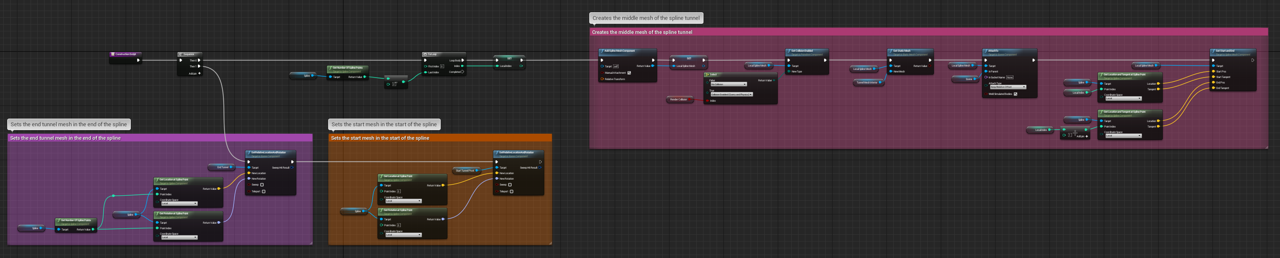The image size is (1280, 258).
Task: Click AttachTo's In Parent pin
Action: pos(986,72)
